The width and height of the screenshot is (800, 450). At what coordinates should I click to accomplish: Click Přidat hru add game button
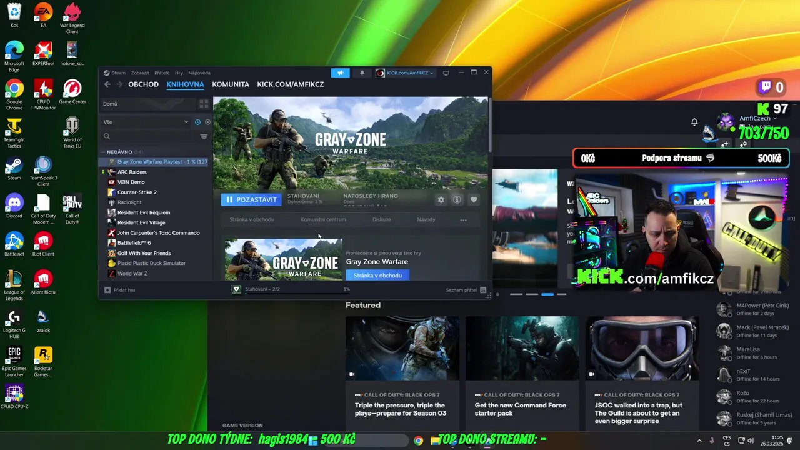(x=120, y=290)
